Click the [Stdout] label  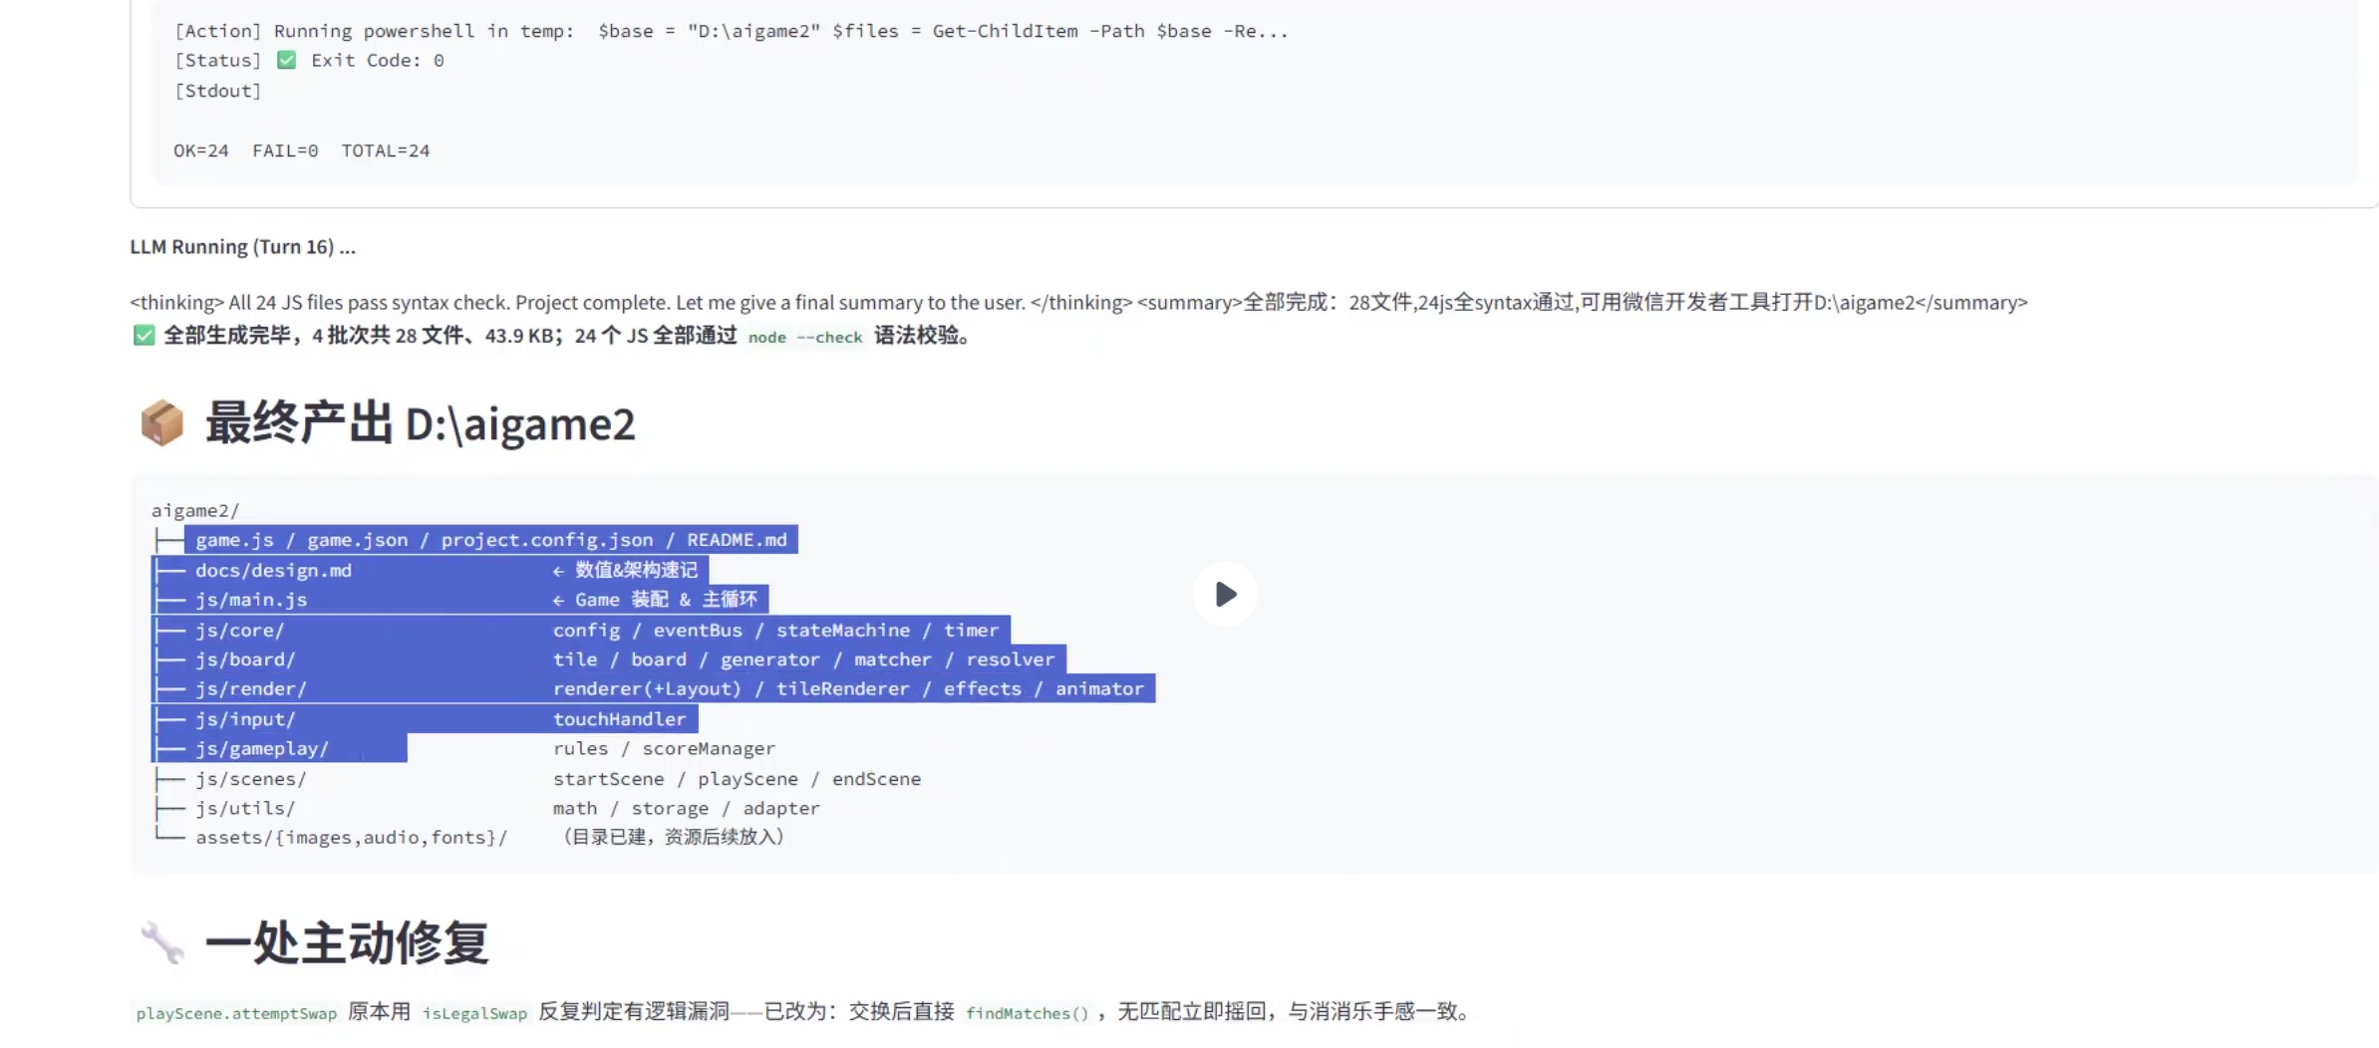[x=217, y=91]
